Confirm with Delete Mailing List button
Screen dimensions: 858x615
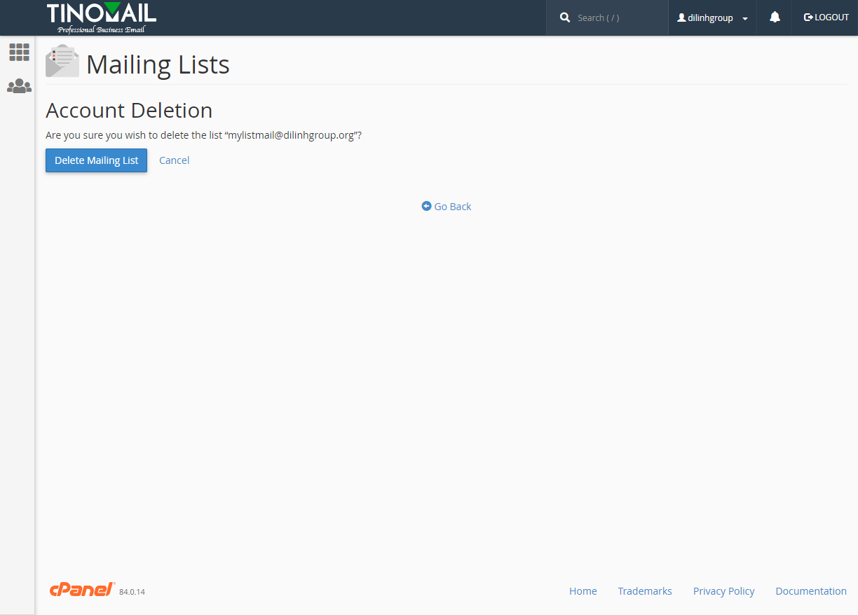point(97,160)
